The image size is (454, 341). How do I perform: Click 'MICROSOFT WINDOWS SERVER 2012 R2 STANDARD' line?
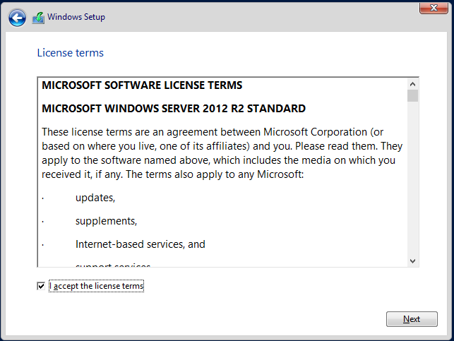[x=174, y=108]
